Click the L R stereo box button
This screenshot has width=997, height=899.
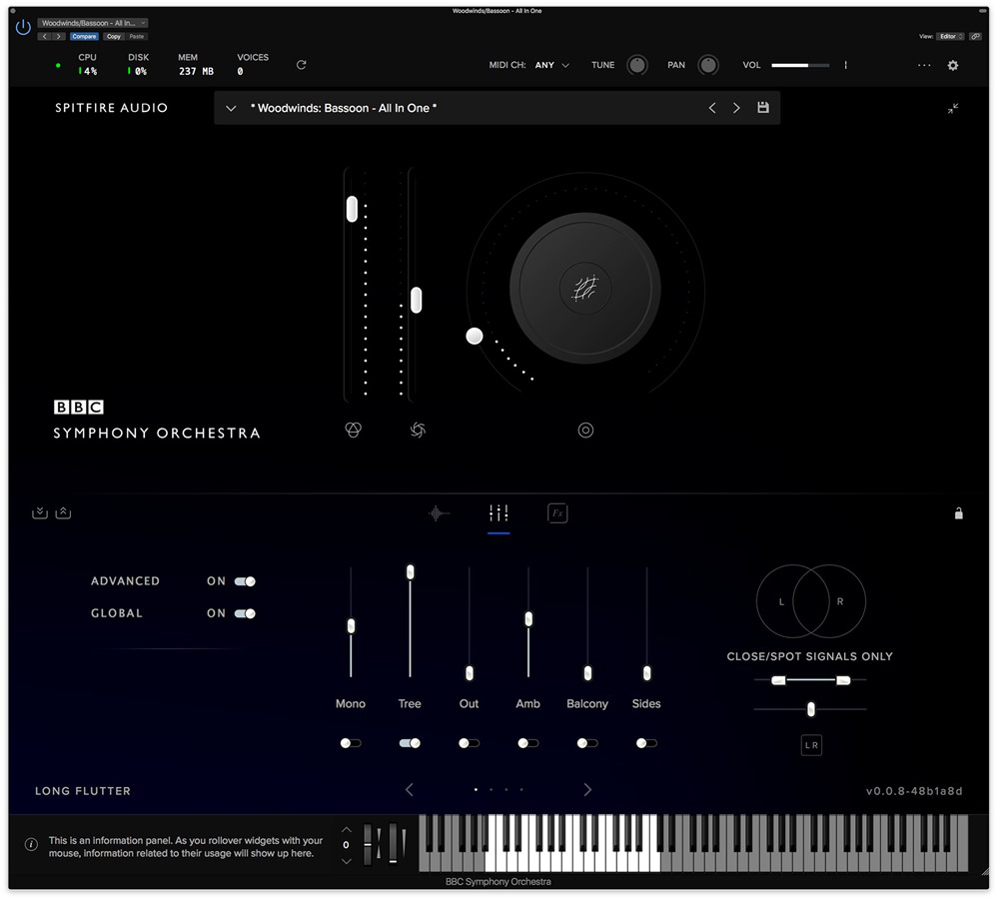(811, 745)
